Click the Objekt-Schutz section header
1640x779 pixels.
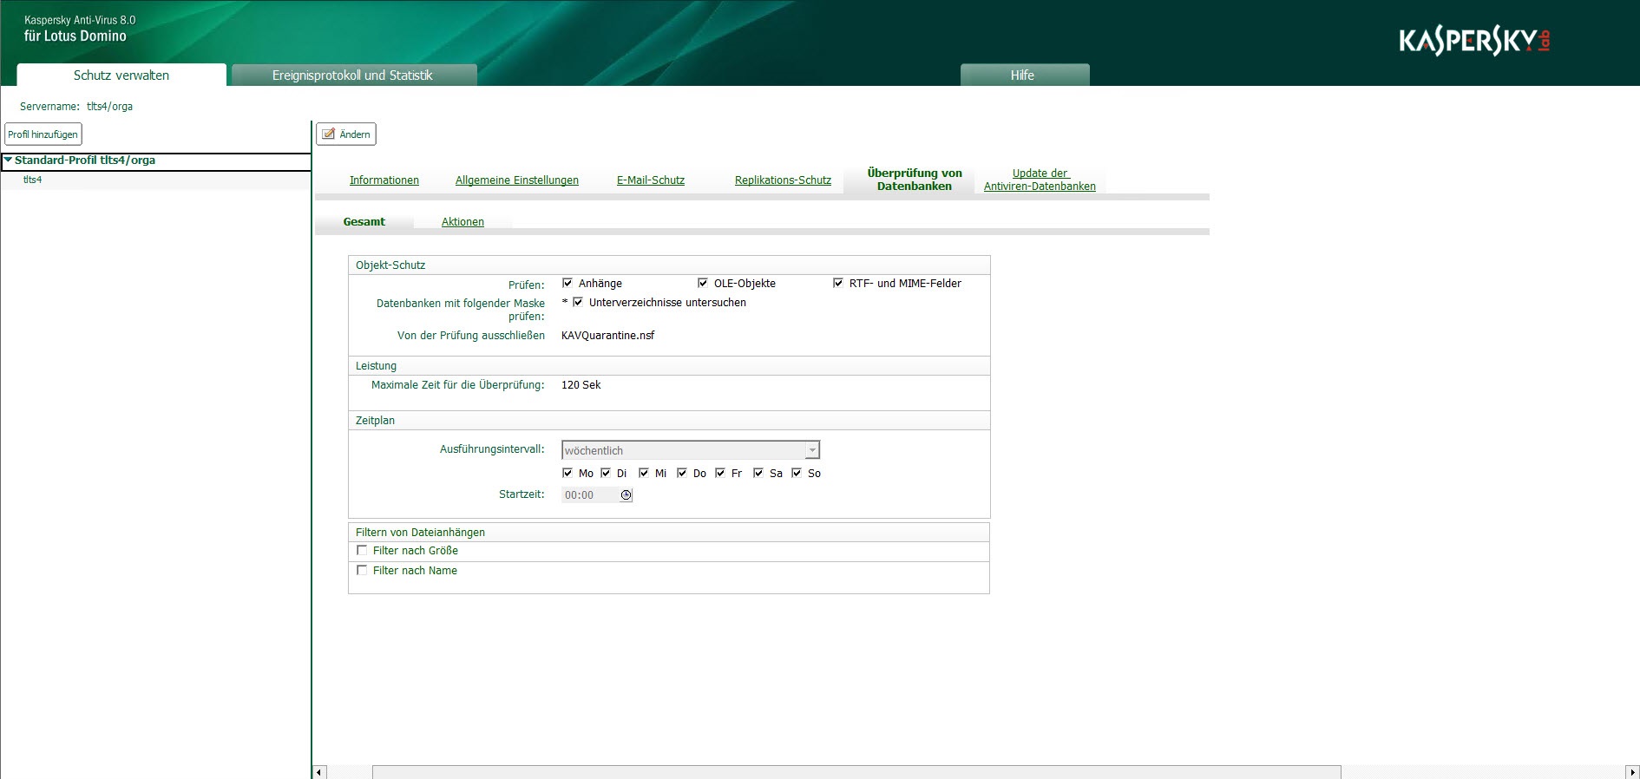[669, 265]
